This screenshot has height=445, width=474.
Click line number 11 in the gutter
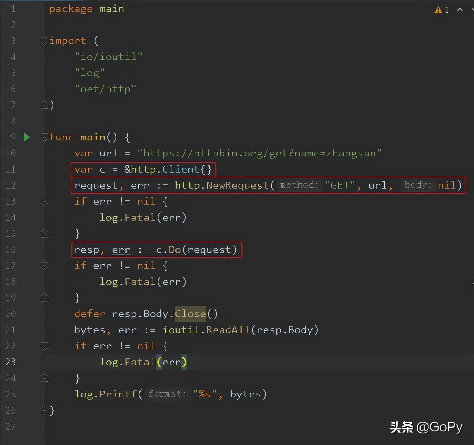(10, 169)
